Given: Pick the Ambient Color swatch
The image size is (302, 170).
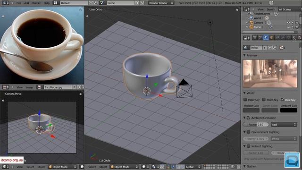Looking at the screenshot, I should tap(288, 110).
